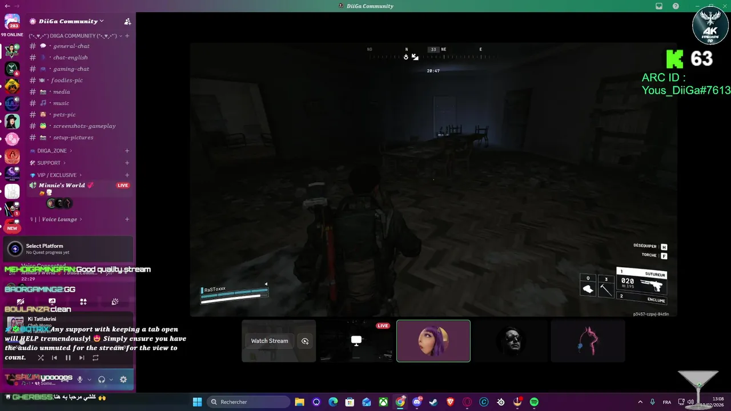Screen dimensions: 731x411
Task: Select the bald man with sunglasses tile
Action: (511, 341)
